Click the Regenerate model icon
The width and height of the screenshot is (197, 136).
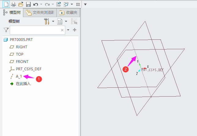click(59, 4)
